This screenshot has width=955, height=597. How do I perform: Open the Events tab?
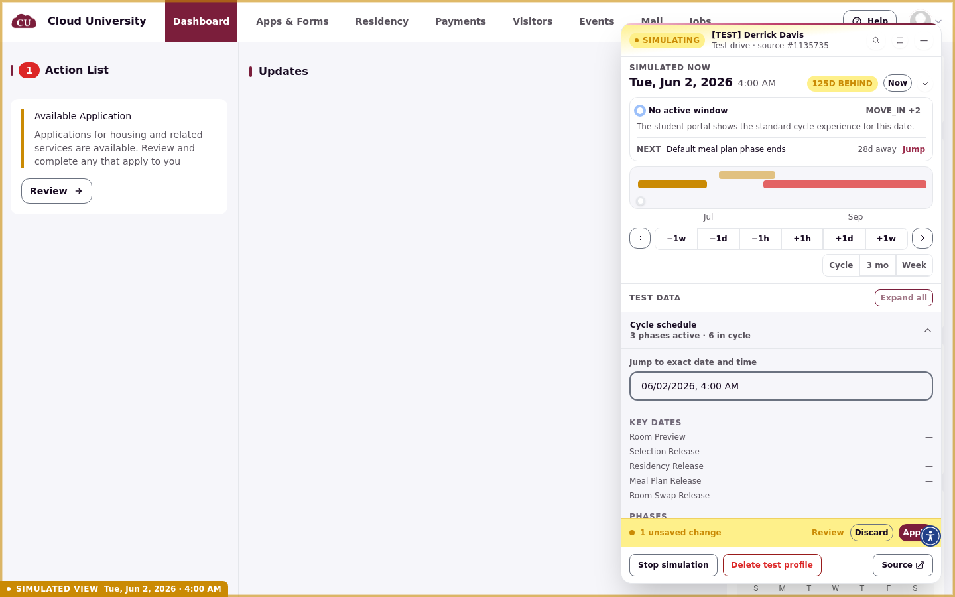(597, 21)
